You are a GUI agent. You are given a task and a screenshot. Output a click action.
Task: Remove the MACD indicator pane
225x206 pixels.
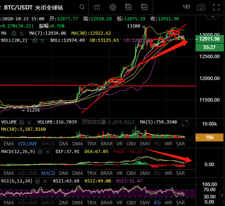48,152
